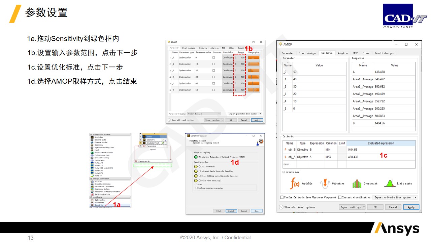
Task: Open MOP tab in Criteria window
Action: click(x=355, y=53)
